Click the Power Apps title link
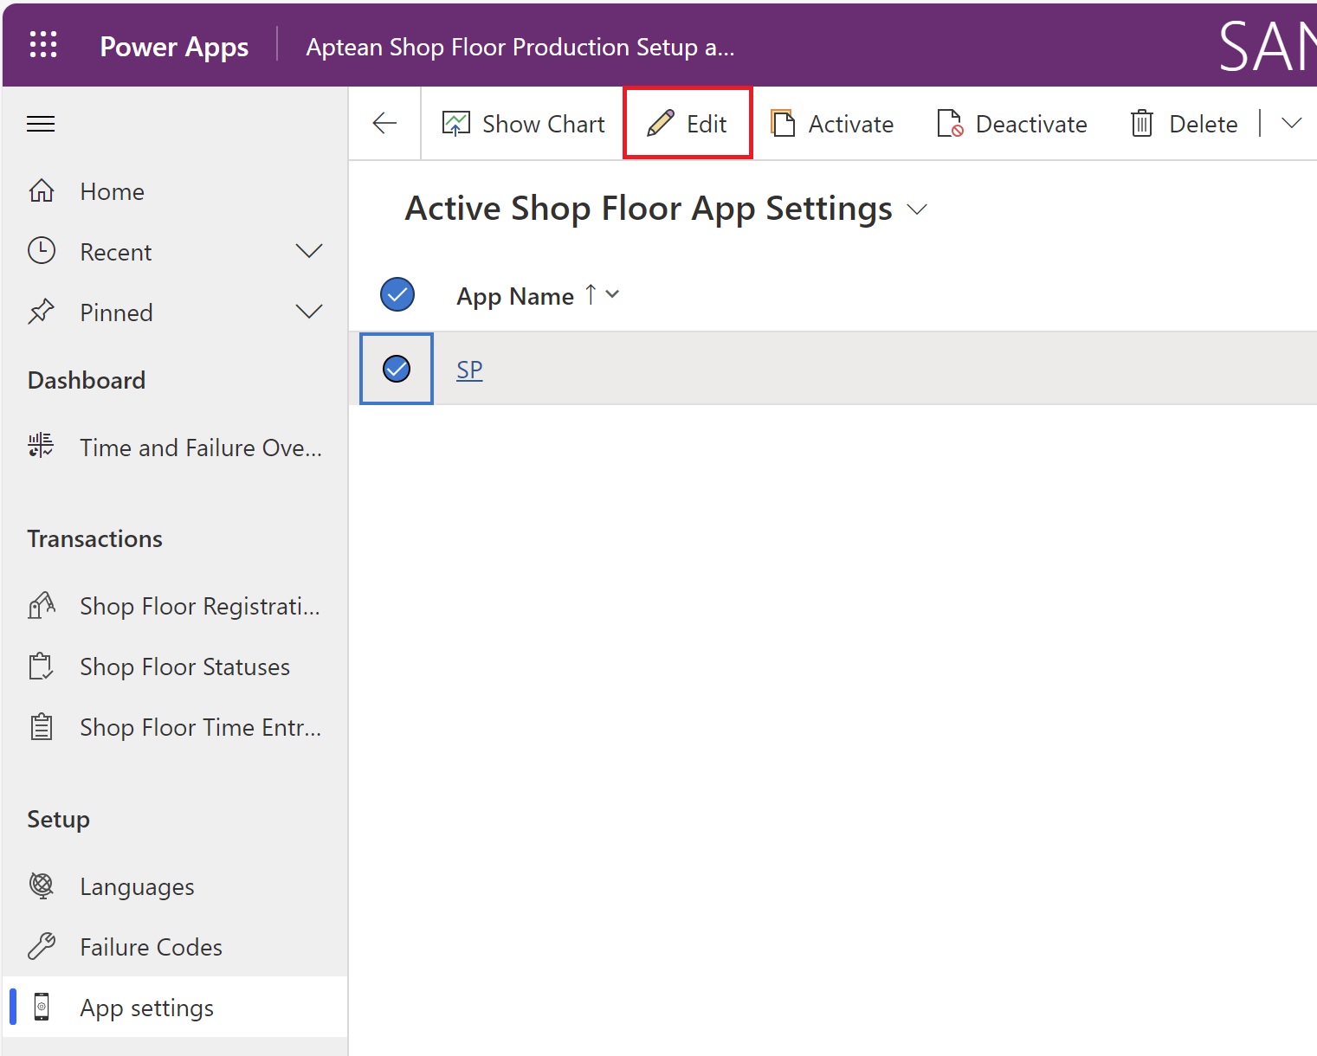 point(174,47)
